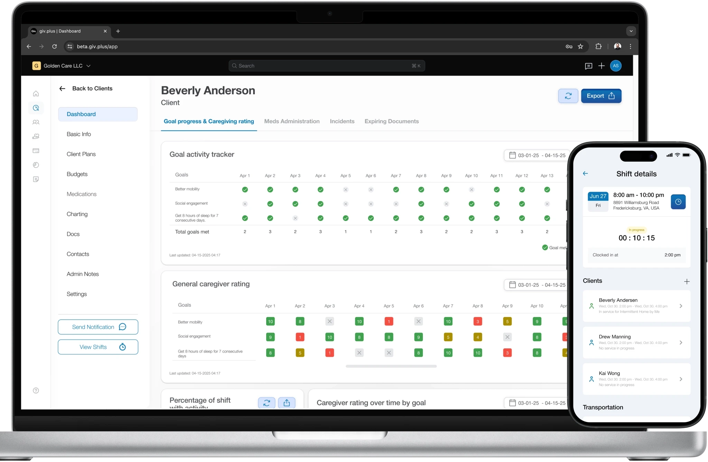
Task: Switch to the Meds Administration tab
Action: pyautogui.click(x=292, y=121)
